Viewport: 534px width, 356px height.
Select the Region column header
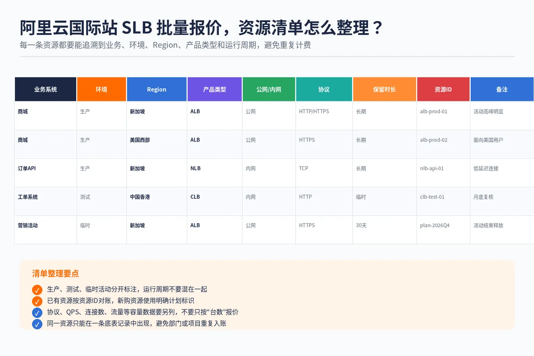pos(157,89)
